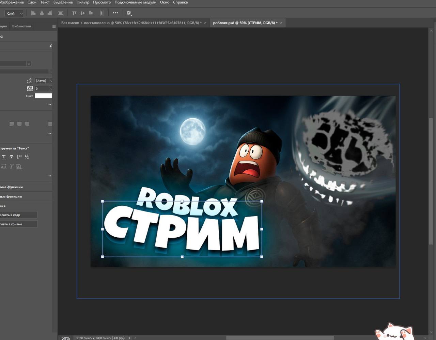
Task: Open the Текст menu
Action: tap(45, 2)
